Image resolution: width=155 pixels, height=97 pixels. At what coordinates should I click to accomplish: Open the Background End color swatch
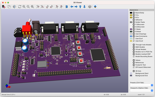(131, 76)
